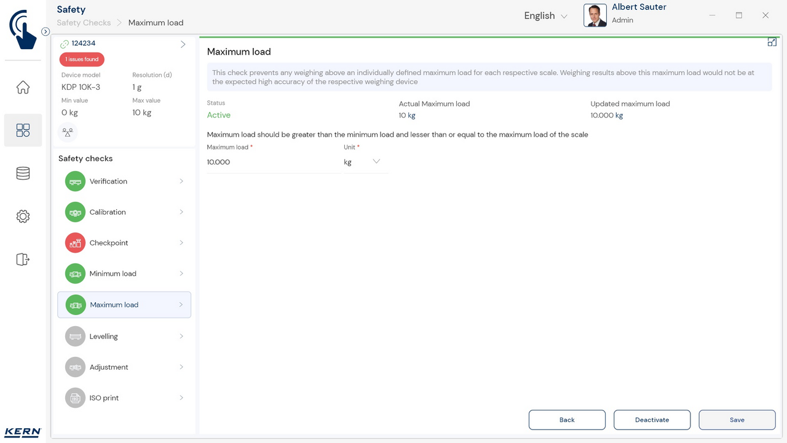Screen dimensions: 787x443
Task: Open the dashboard grid icon in sidebar
Action: click(x=23, y=130)
